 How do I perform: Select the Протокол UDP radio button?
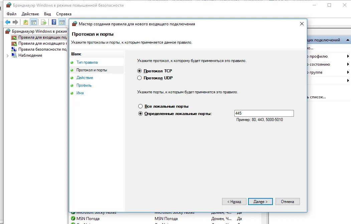(x=139, y=78)
